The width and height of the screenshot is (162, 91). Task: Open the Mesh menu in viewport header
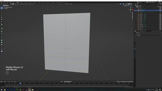23,4
